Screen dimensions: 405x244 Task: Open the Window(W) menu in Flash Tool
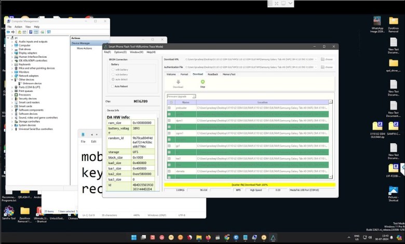point(137,52)
